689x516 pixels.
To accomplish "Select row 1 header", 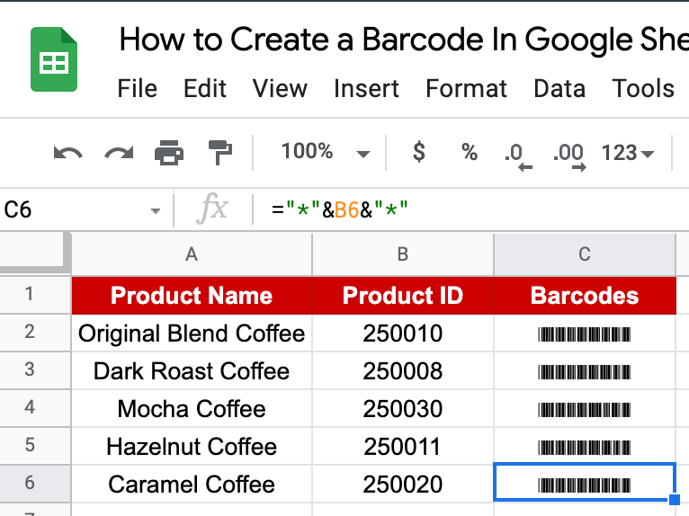I will click(35, 295).
